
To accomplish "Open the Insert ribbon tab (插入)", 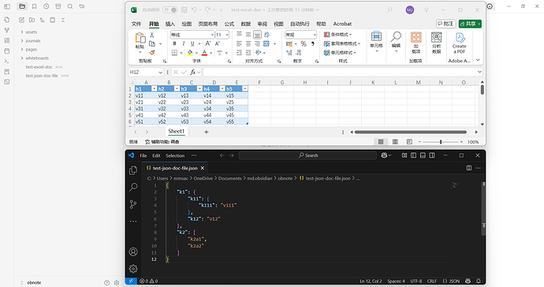I will (170, 24).
